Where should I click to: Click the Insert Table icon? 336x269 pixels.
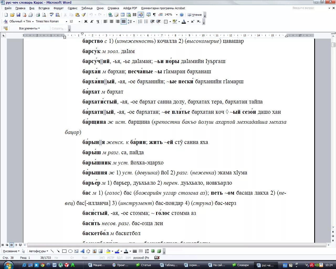(123, 15)
